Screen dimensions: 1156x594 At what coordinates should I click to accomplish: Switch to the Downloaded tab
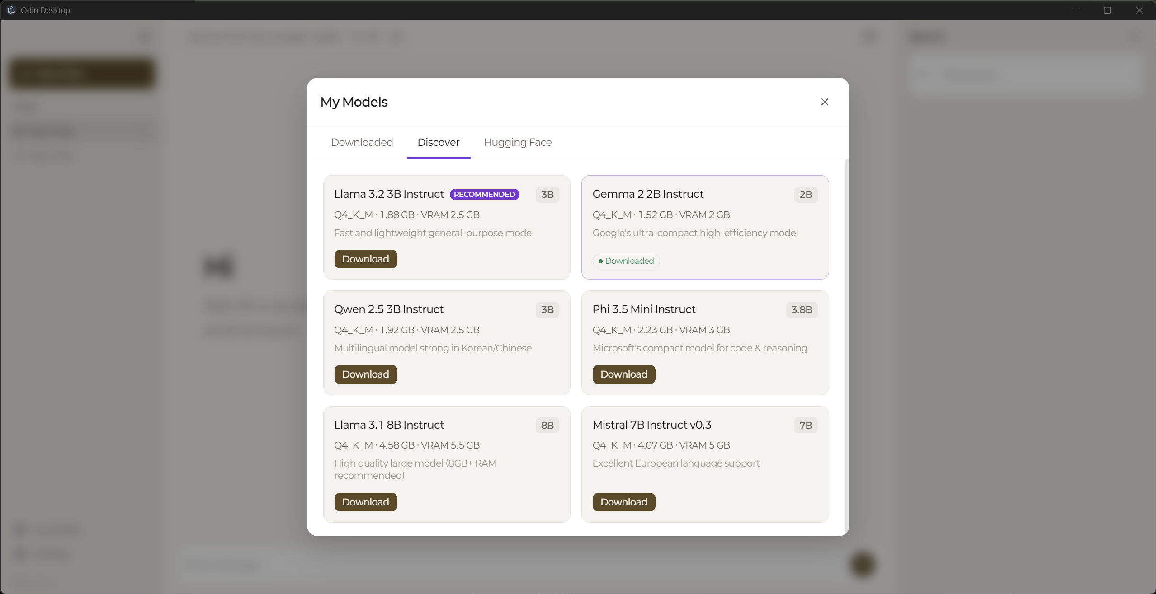[x=362, y=142]
